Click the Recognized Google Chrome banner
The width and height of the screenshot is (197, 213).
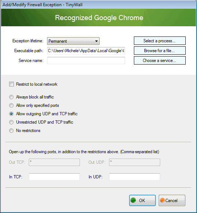[x=98, y=18]
